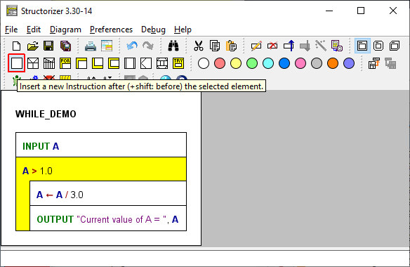
Task: Insert a CASE selection element
Action: tap(49, 63)
